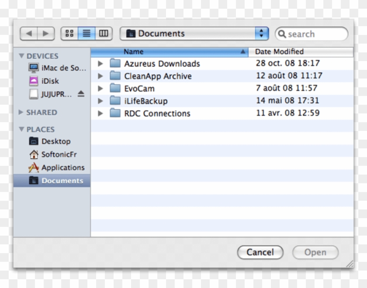This screenshot has width=367, height=288.
Task: Select the iDisk icon in sidebar
Action: (34, 81)
